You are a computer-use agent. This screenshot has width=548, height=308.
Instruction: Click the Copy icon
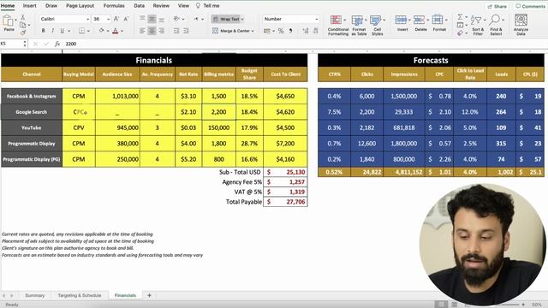[23, 25]
